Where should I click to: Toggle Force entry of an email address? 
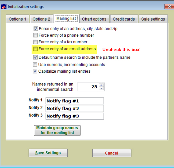coord(36,49)
